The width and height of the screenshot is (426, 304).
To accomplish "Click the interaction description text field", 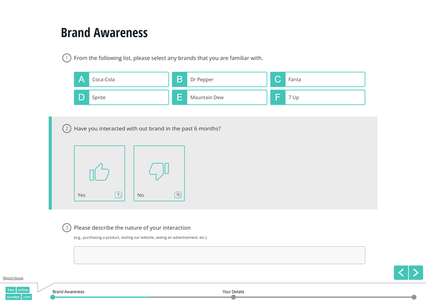I will coord(219,255).
